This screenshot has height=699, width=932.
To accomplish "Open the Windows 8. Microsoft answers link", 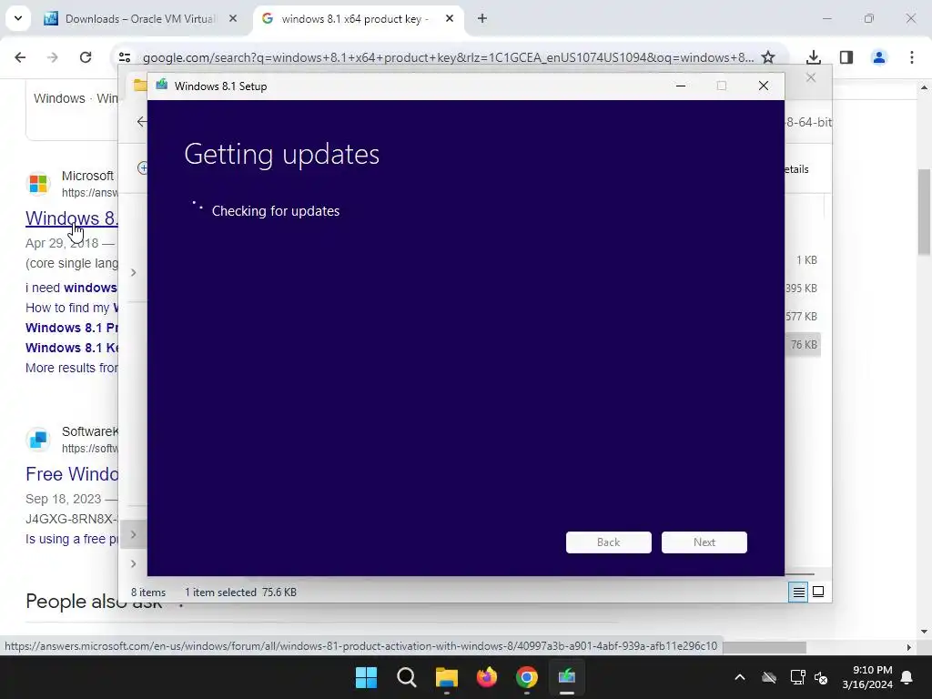I will tap(71, 218).
